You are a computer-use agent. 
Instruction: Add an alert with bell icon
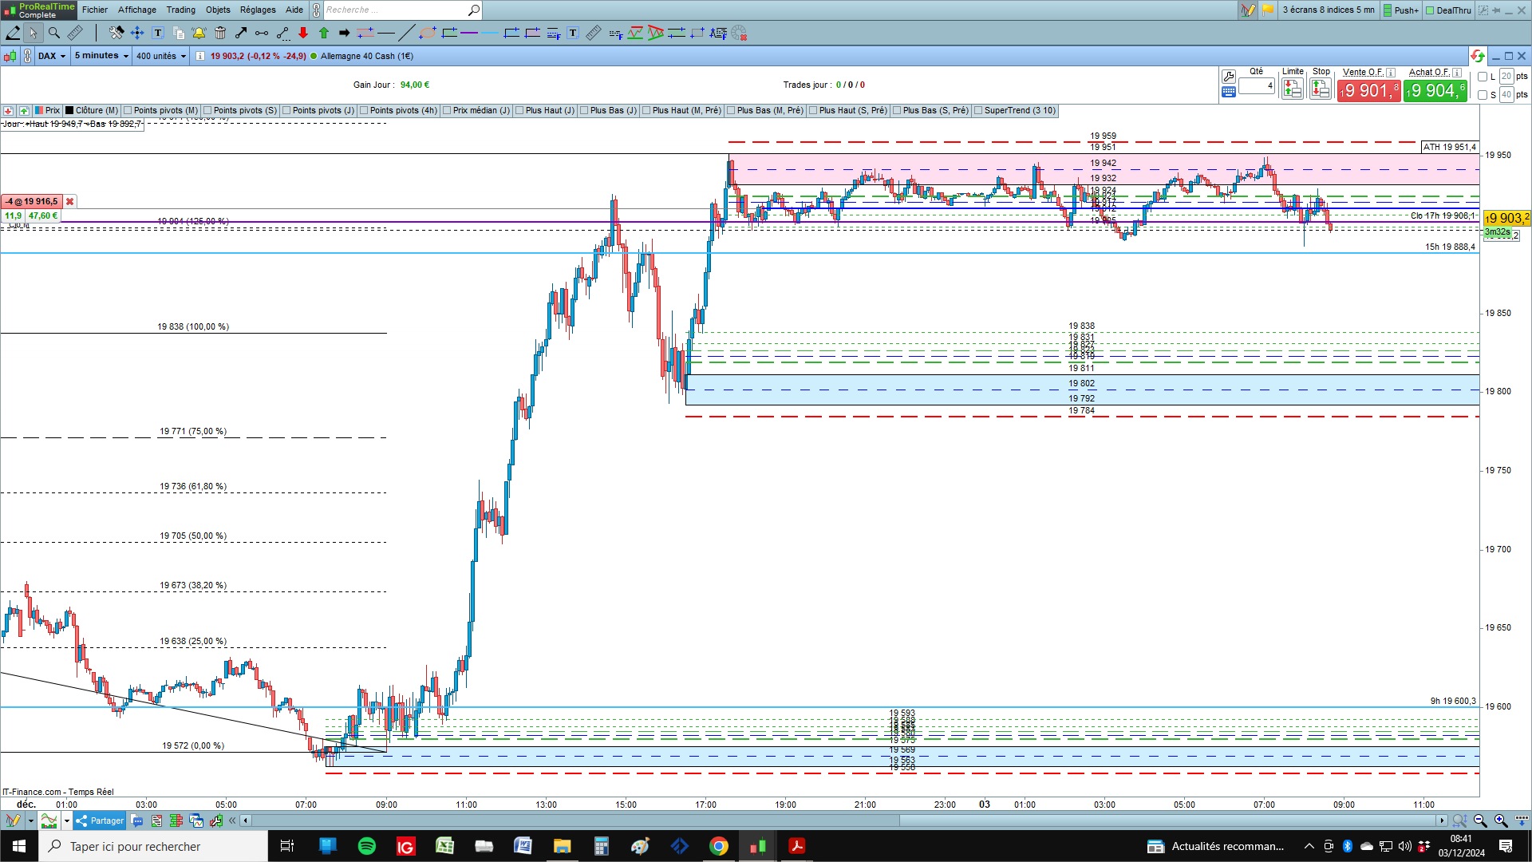(199, 33)
